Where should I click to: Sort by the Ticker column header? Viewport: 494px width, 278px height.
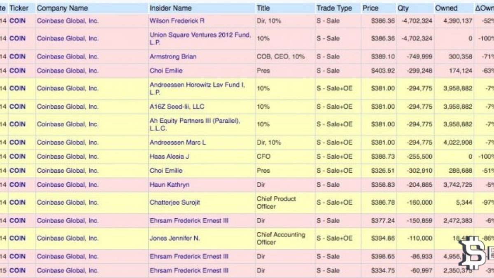point(19,8)
